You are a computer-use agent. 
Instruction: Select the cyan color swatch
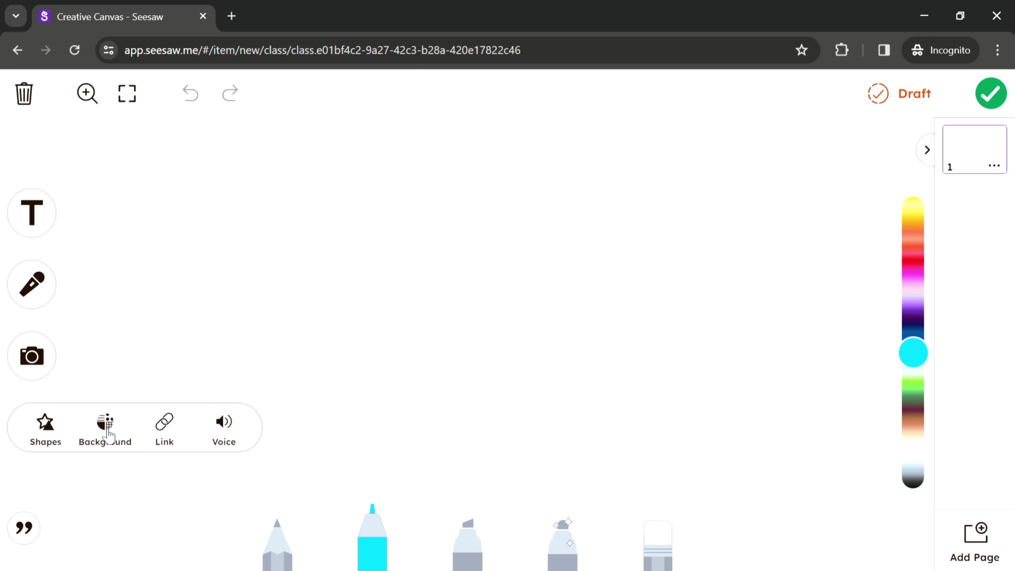coord(914,353)
